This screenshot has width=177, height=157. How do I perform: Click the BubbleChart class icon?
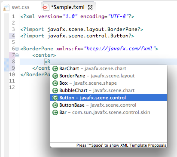click(55, 91)
